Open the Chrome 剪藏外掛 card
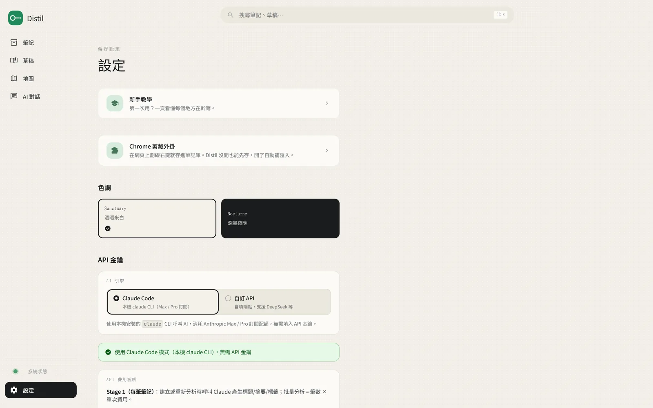 tap(219, 151)
